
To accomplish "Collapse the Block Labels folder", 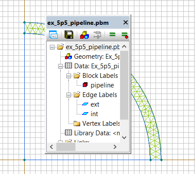I will [69, 76].
